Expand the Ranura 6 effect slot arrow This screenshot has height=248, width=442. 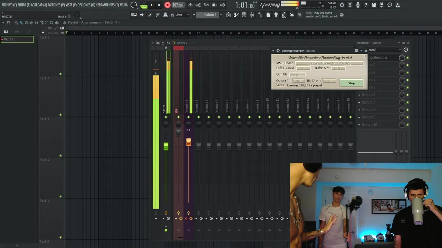359,95
